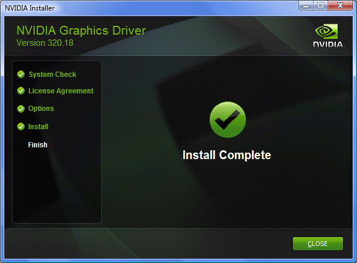This screenshot has width=357, height=263.
Task: Click the CLOSE button to finish the installer
Action: (318, 244)
